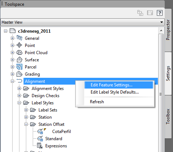
Task: Click the Surface feature icon
Action: [x=19, y=60]
